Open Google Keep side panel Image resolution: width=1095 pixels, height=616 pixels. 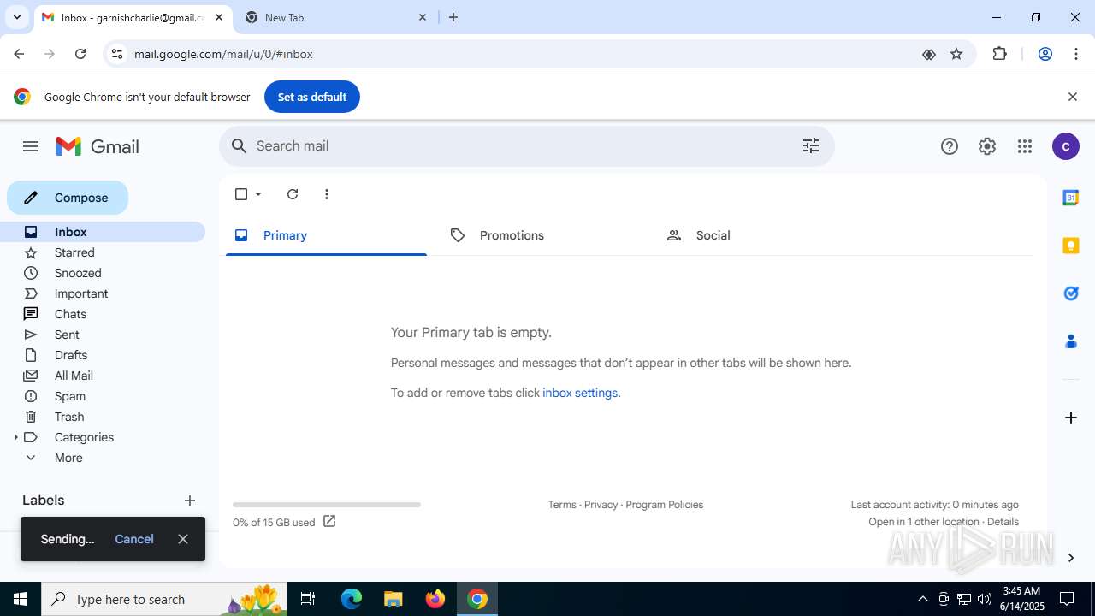pyautogui.click(x=1070, y=246)
